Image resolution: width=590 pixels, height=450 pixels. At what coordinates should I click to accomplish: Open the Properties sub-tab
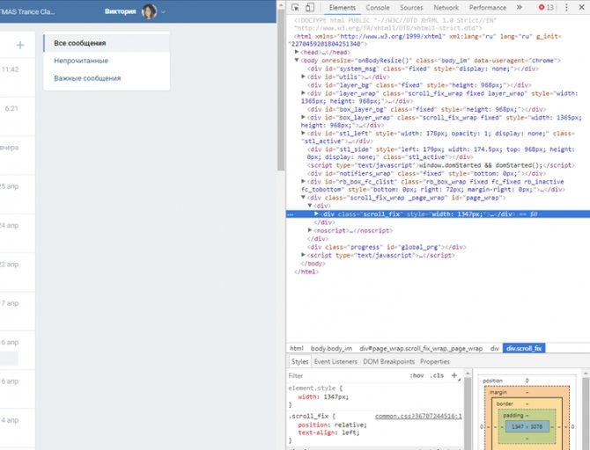pos(435,361)
